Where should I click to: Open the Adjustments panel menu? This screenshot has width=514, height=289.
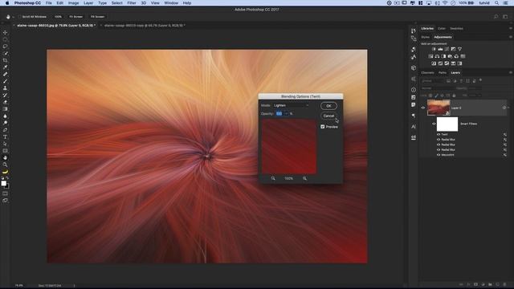(511, 37)
